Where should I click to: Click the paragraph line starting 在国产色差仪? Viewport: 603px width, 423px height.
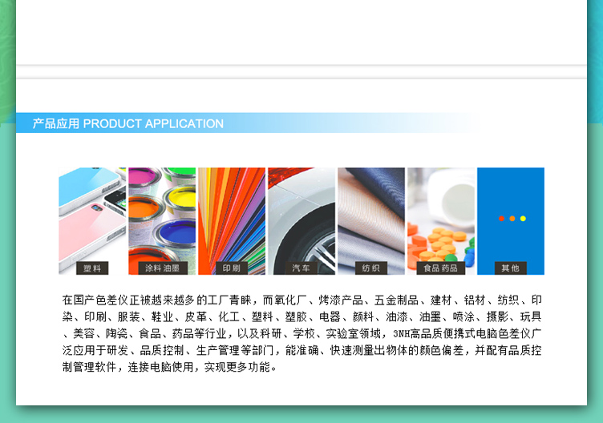pos(301,300)
